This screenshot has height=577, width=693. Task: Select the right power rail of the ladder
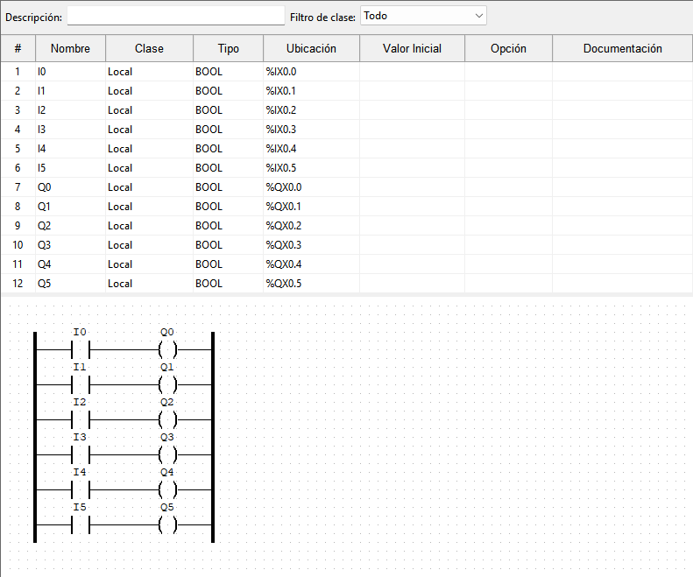pyautogui.click(x=213, y=437)
